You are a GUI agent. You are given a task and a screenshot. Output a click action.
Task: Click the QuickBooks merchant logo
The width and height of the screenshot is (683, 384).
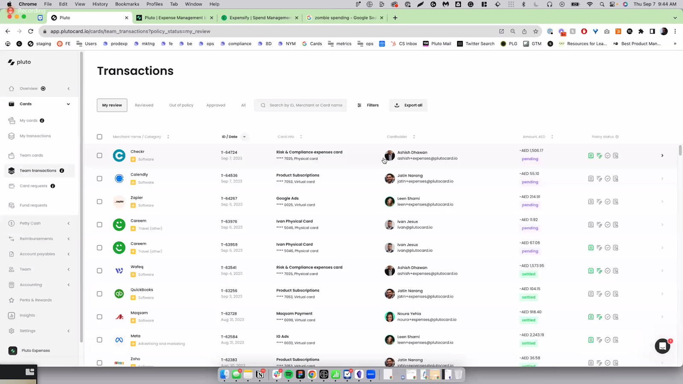click(119, 294)
